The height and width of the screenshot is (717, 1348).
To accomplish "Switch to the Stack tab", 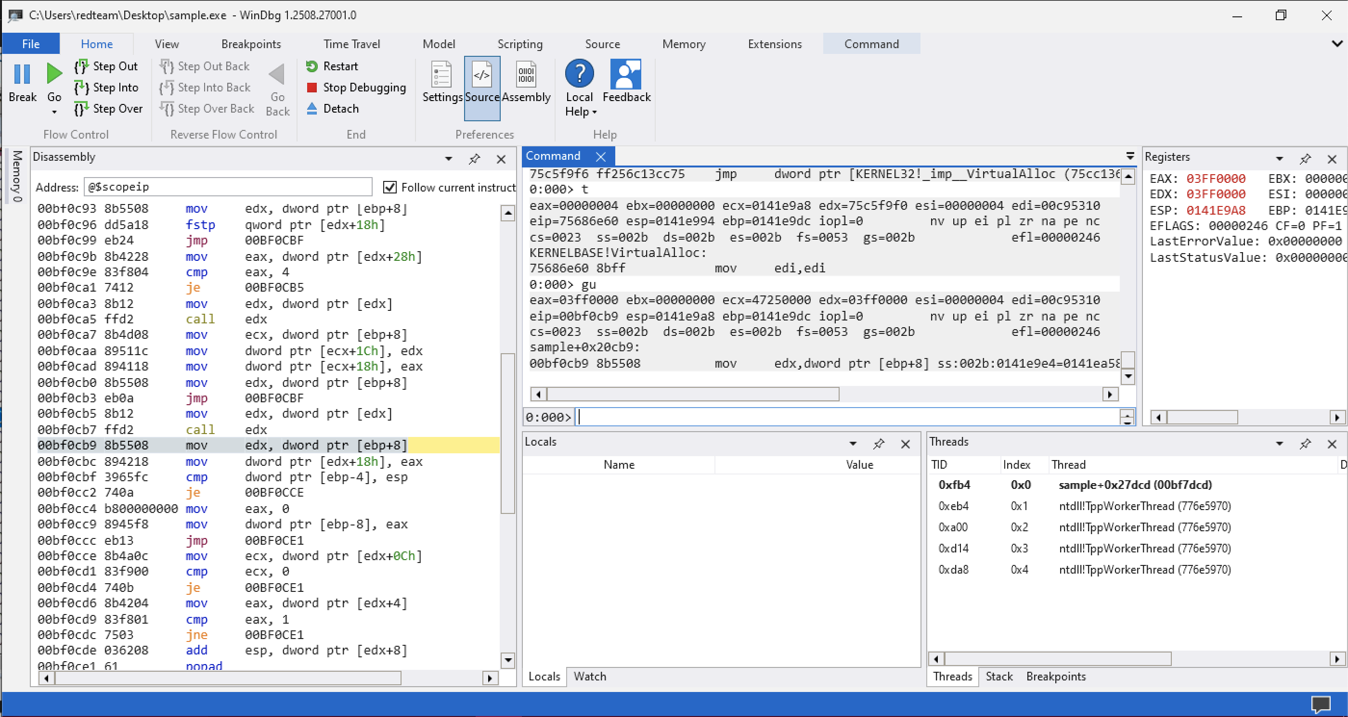I will [x=999, y=676].
